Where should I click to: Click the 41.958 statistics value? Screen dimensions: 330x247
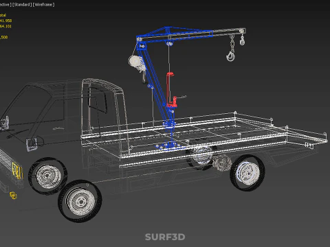[5, 21]
